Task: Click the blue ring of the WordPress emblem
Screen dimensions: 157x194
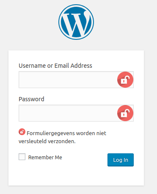Action: 76,6
